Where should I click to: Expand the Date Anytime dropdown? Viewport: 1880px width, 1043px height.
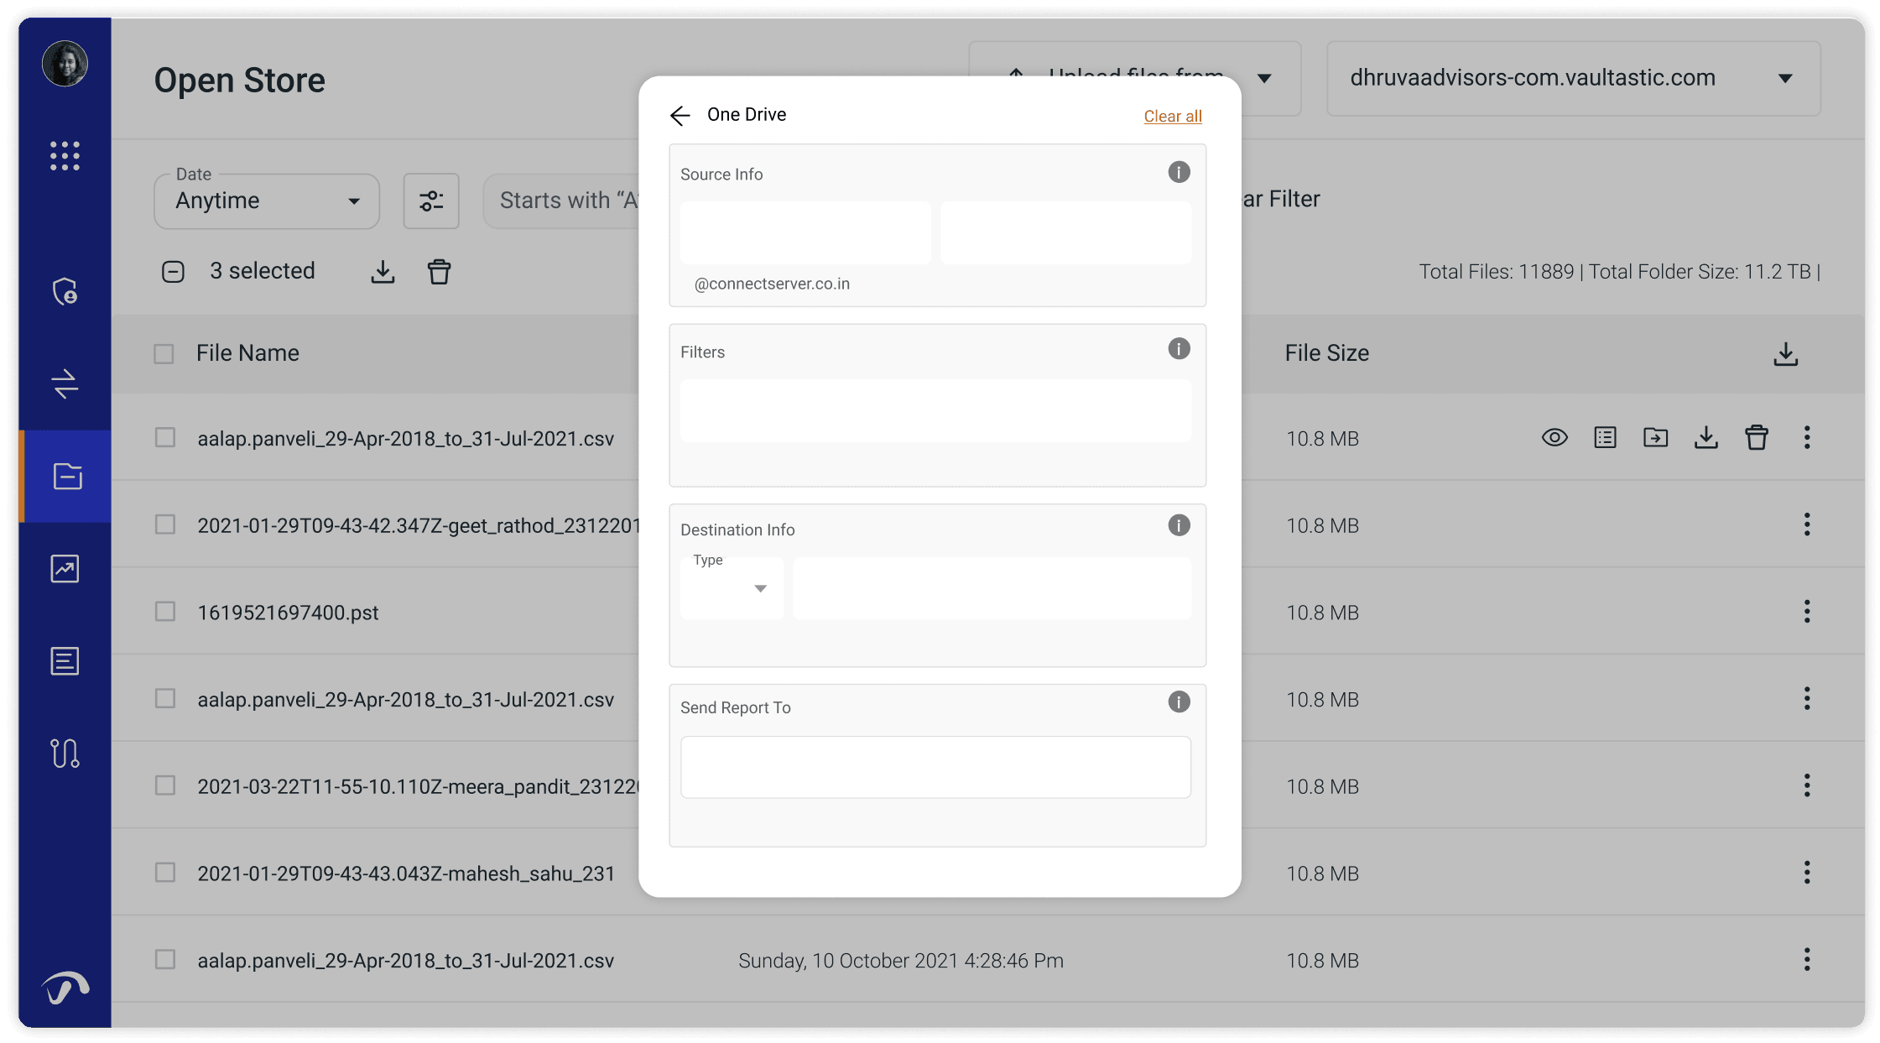click(267, 201)
